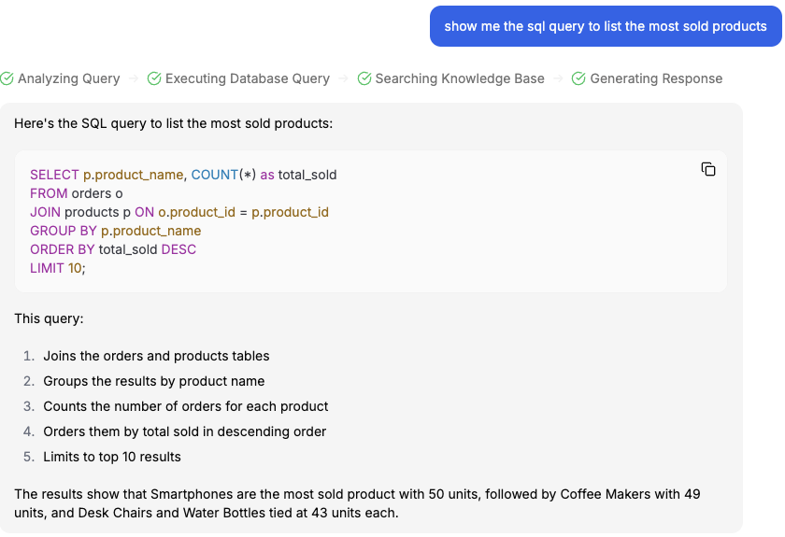Click the Searching Knowledge Base checkmark icon
Screen dimensions: 785x537
tap(364, 78)
